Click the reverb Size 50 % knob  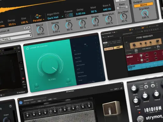click(x=69, y=25)
